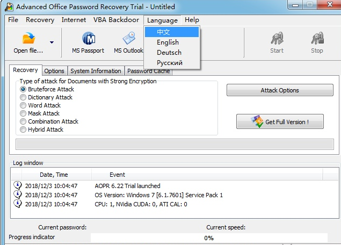Click the Open file folder icon

[28, 38]
